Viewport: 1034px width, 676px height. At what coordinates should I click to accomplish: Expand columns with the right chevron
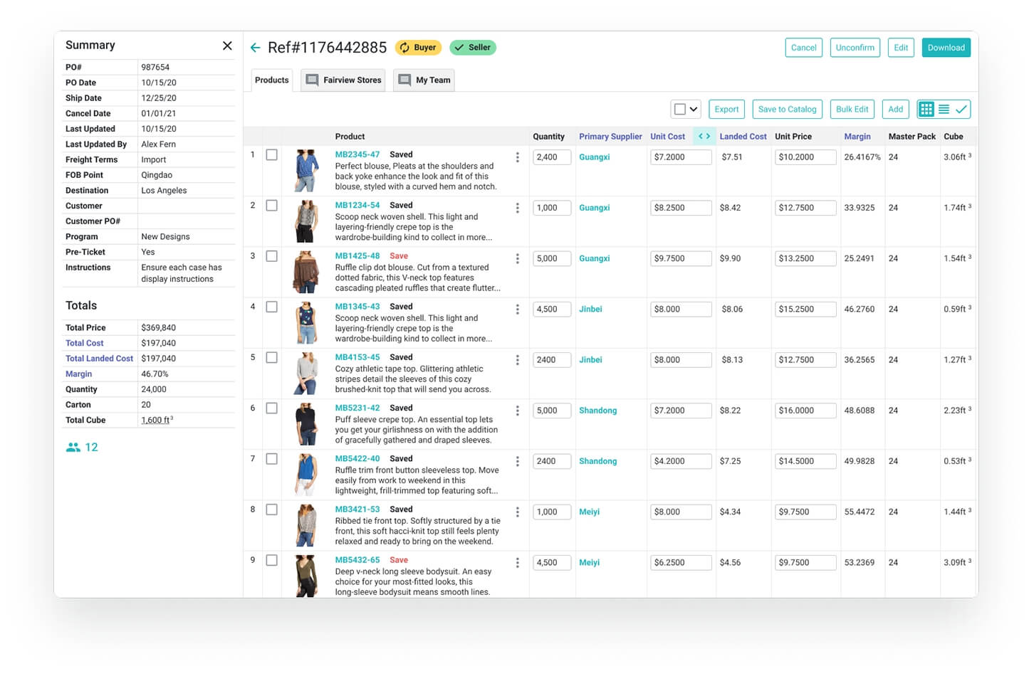[x=708, y=136]
